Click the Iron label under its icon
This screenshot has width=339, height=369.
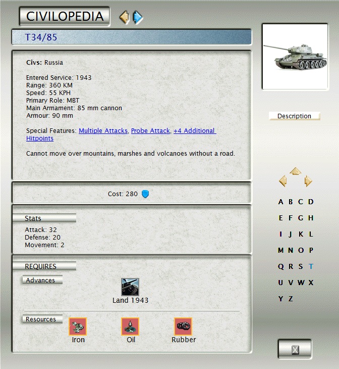point(78,340)
